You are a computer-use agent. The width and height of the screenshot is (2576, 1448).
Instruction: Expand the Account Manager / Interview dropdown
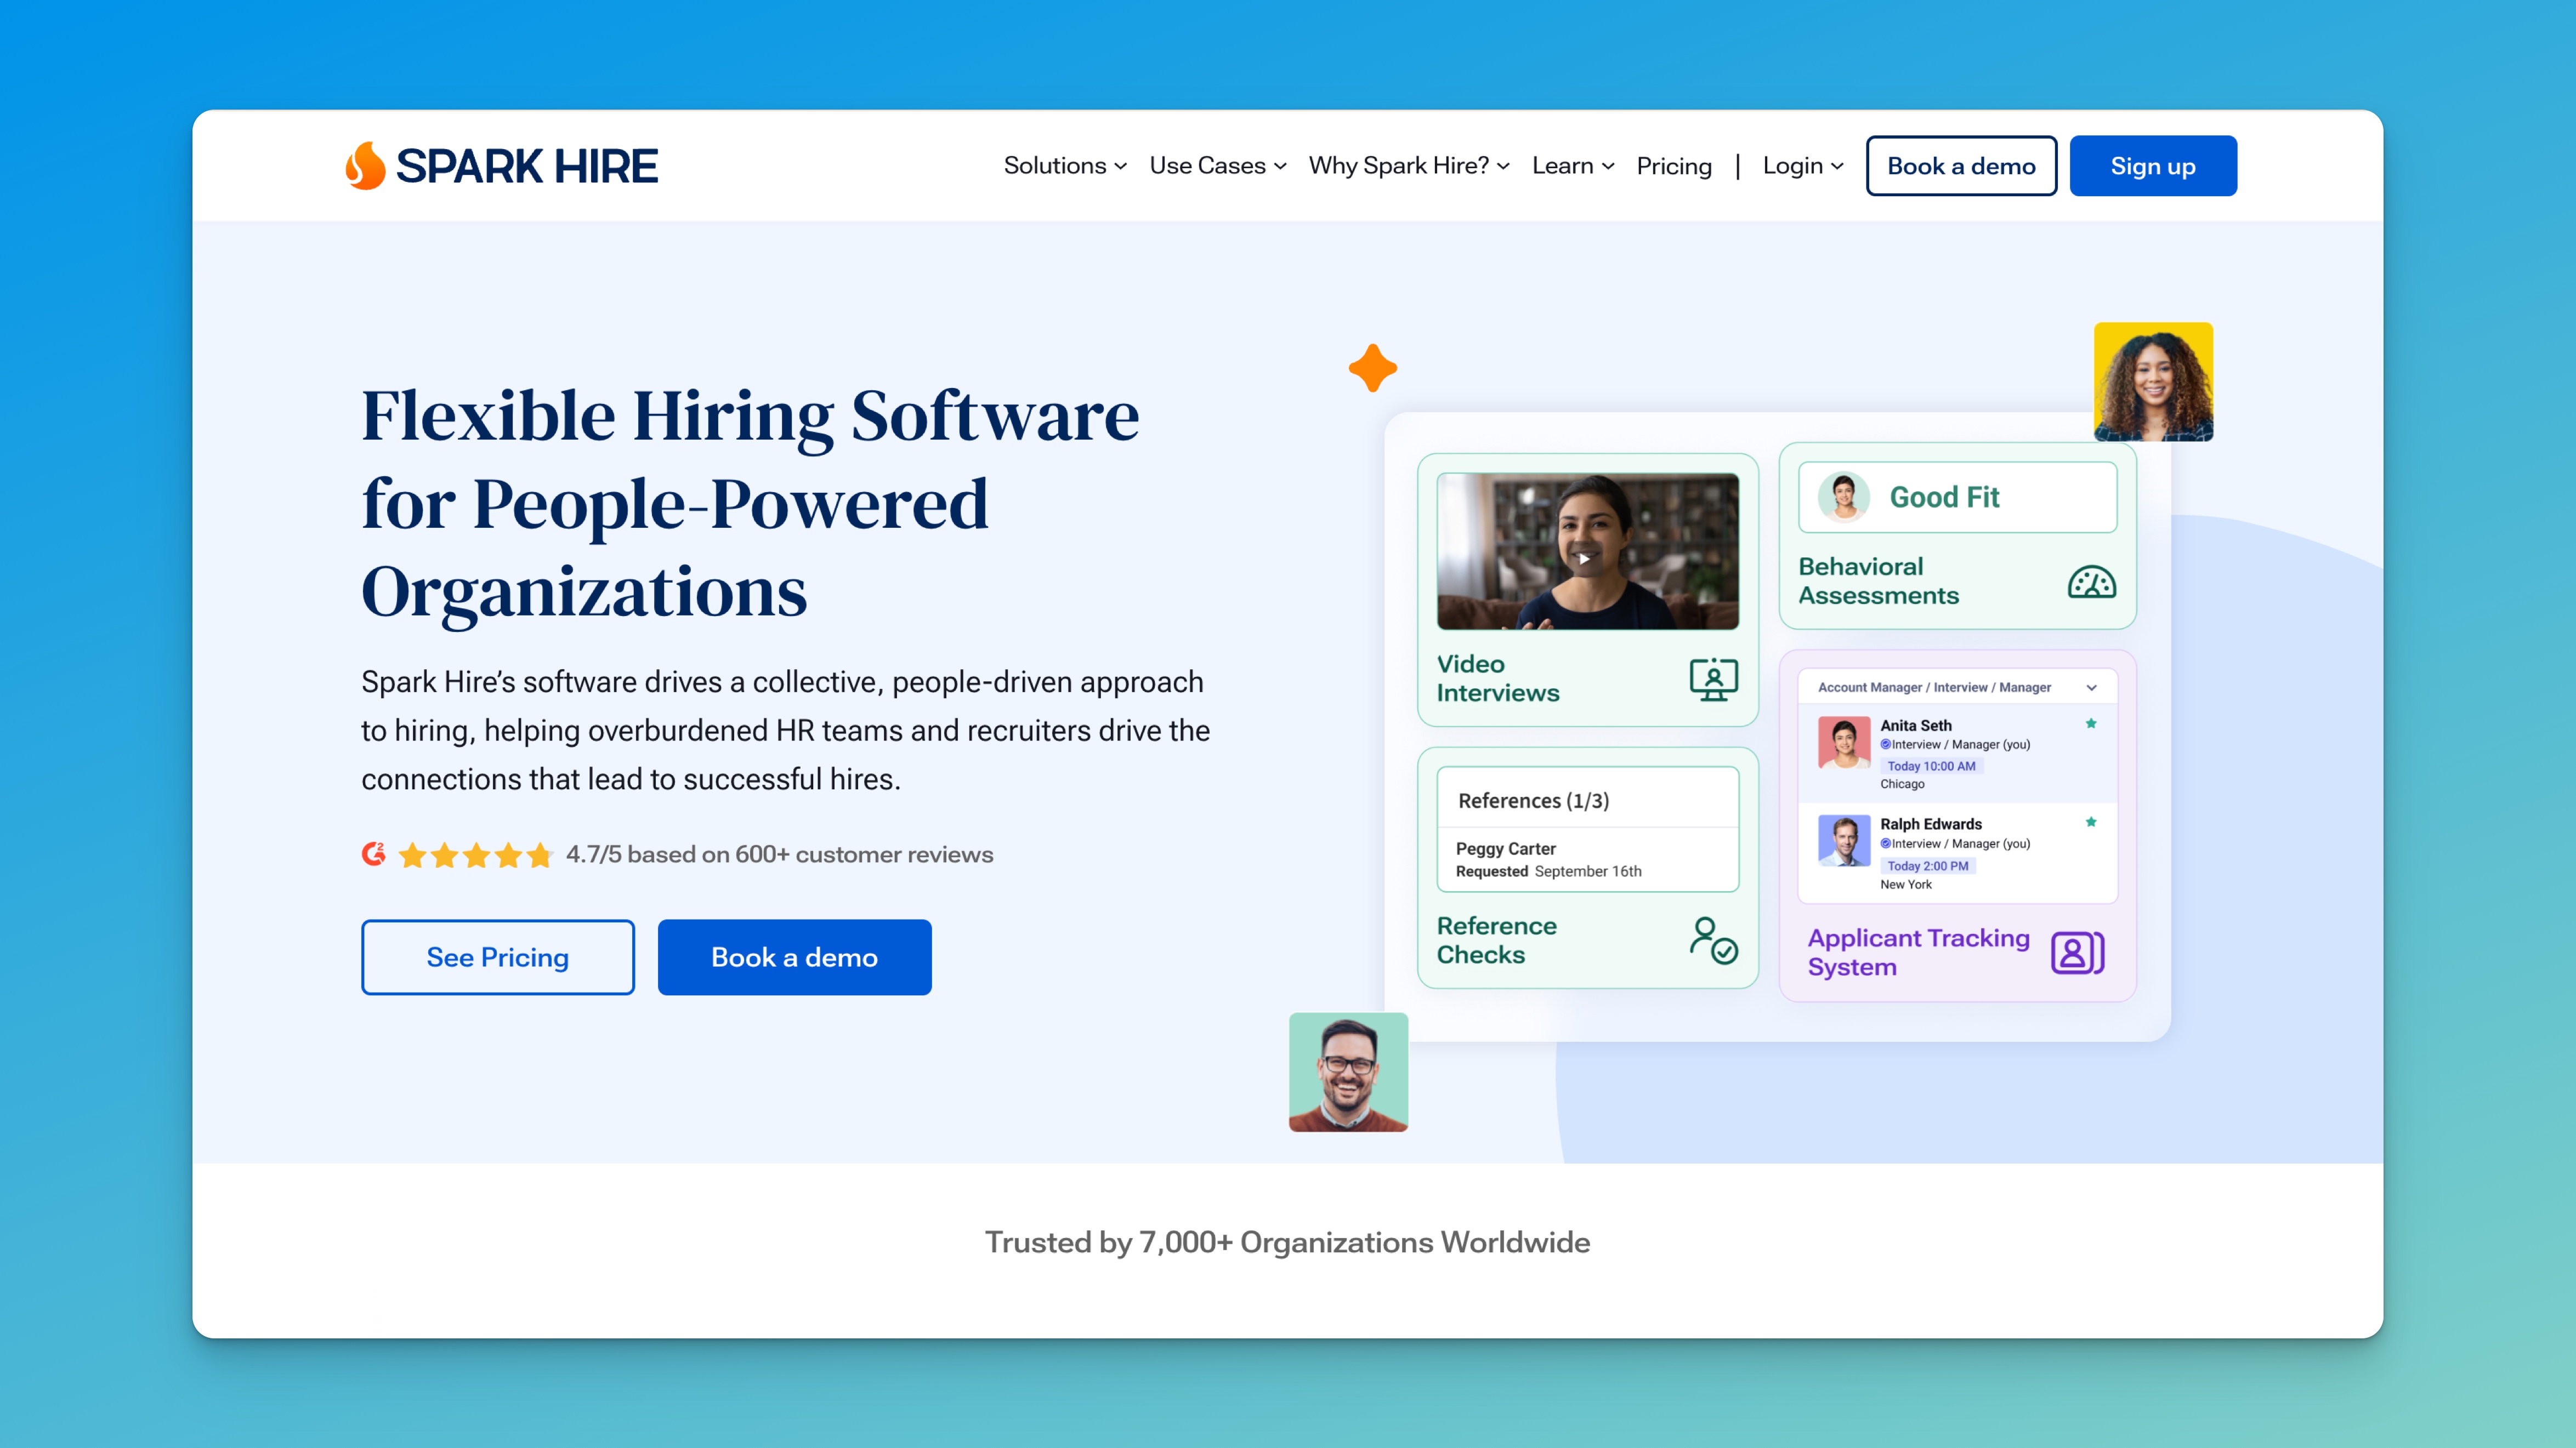pyautogui.click(x=2091, y=687)
